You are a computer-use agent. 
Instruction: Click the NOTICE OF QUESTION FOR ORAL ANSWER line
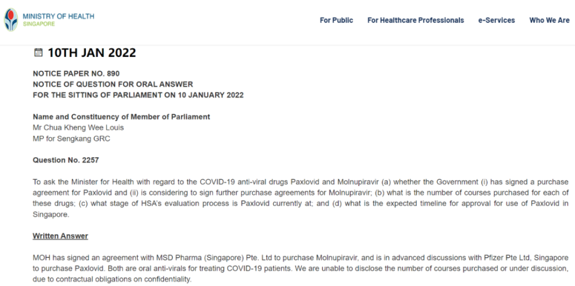coord(113,84)
